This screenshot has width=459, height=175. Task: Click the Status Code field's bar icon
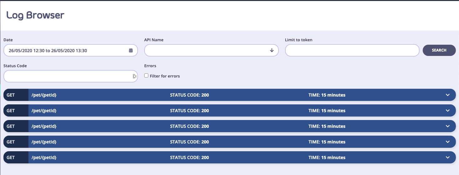point(135,76)
